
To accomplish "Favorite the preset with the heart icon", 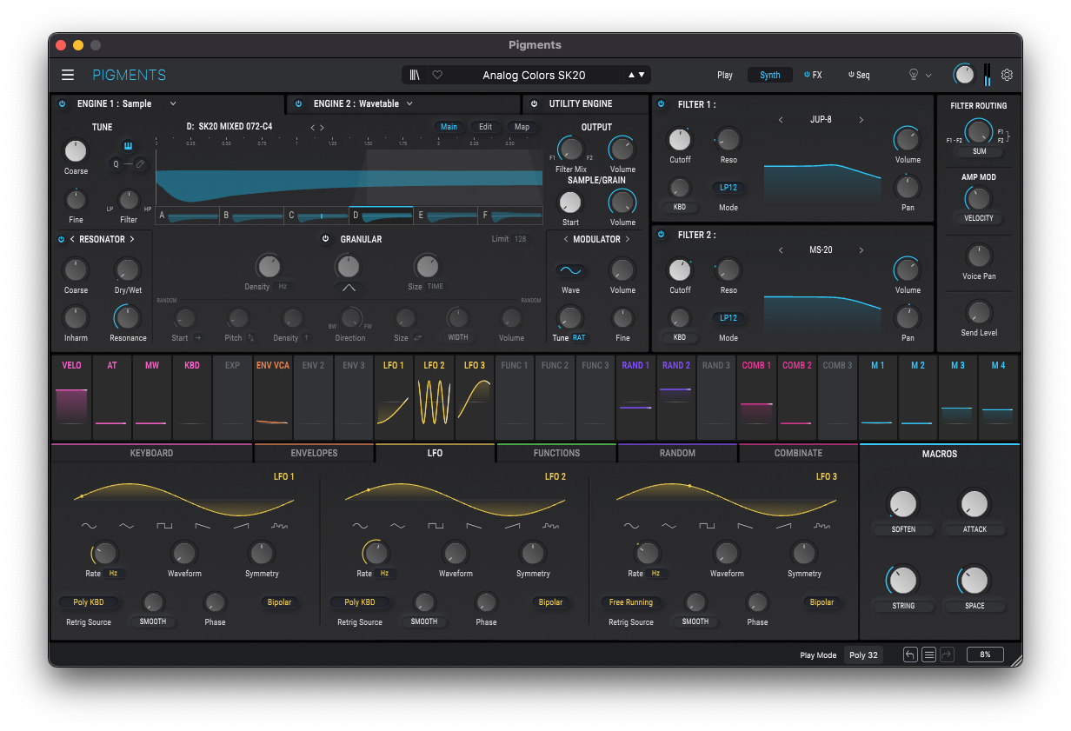I will coord(437,75).
